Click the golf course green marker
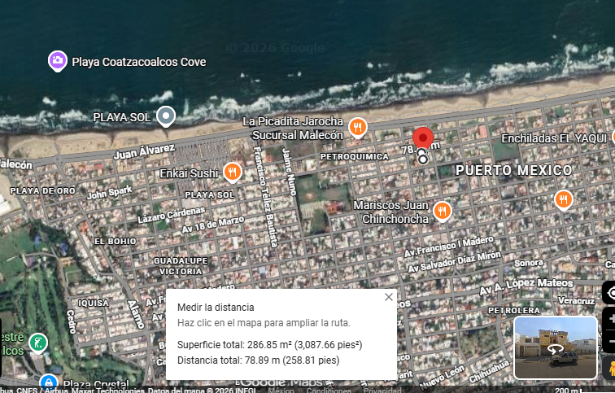This screenshot has width=615, height=393. coord(38,343)
